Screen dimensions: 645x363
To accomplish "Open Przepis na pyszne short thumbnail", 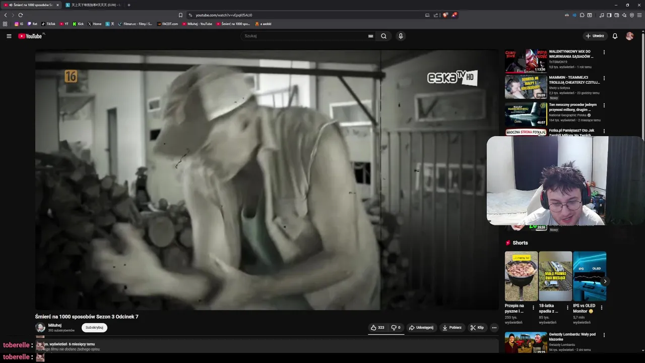I will pyautogui.click(x=521, y=276).
